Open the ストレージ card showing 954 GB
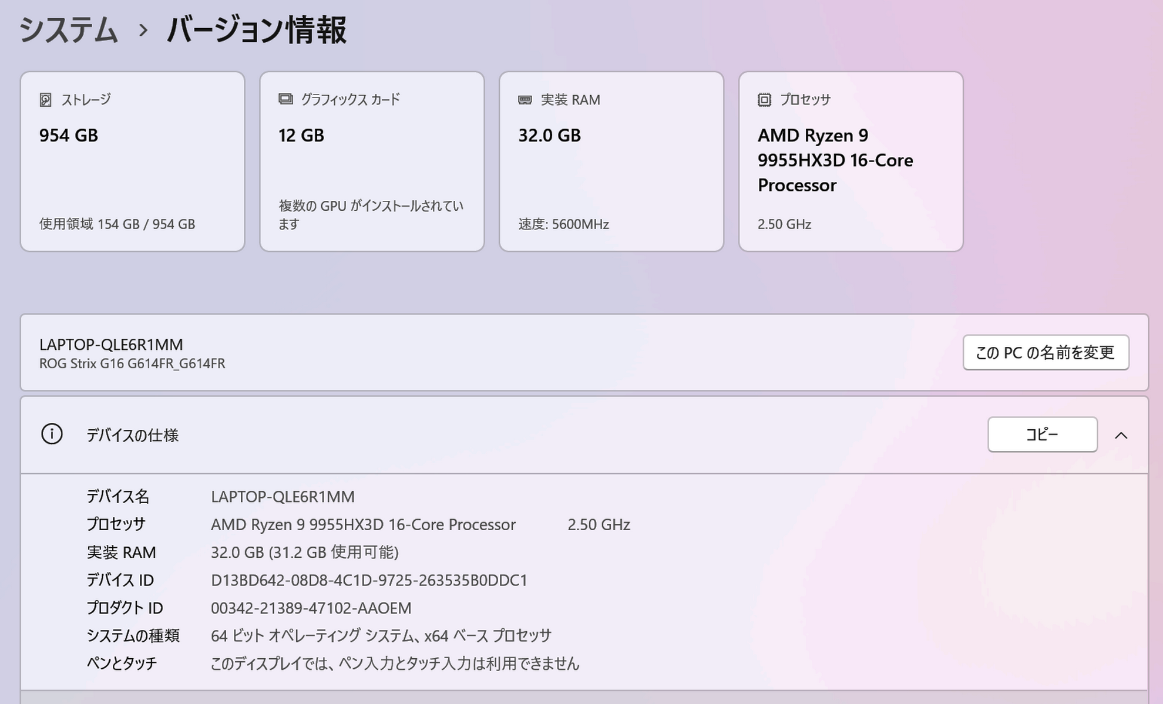Screen dimensions: 1163x704 pyautogui.click(x=132, y=161)
